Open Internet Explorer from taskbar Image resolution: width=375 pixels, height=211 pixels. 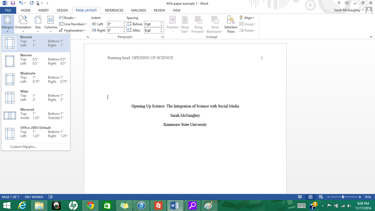[x=22, y=206]
